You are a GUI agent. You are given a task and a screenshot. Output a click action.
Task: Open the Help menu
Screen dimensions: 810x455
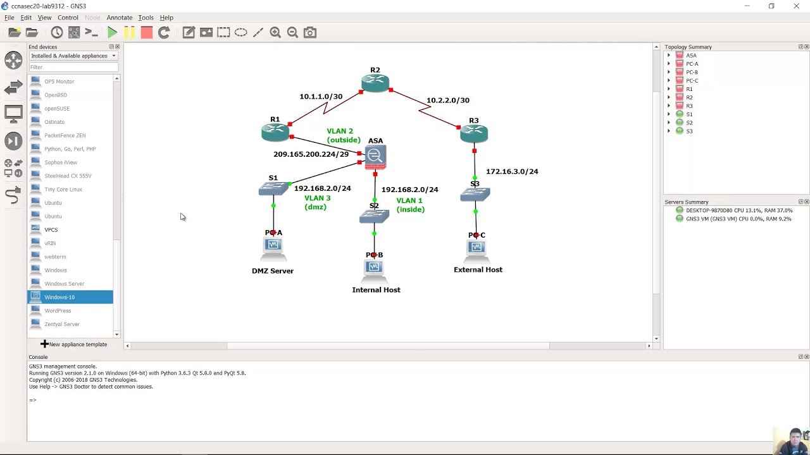tap(166, 18)
